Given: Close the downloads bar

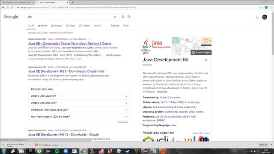Looking at the screenshot, I should 271,145.
